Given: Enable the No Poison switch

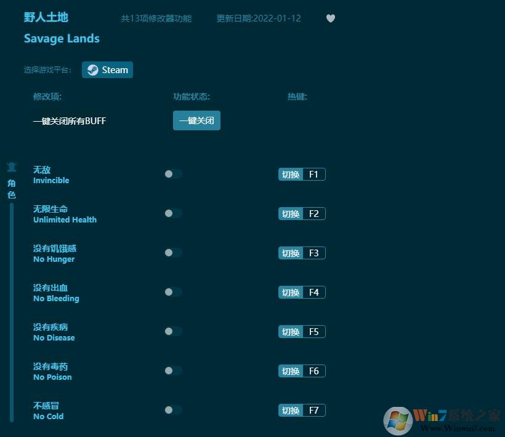Looking at the screenshot, I should pyautogui.click(x=172, y=371).
